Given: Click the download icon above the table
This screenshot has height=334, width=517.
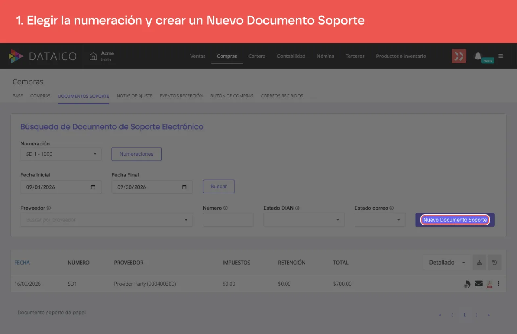Looking at the screenshot, I should 479,263.
